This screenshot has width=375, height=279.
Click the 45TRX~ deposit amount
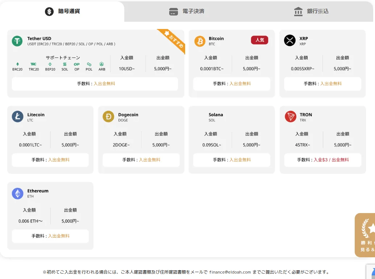303,145
